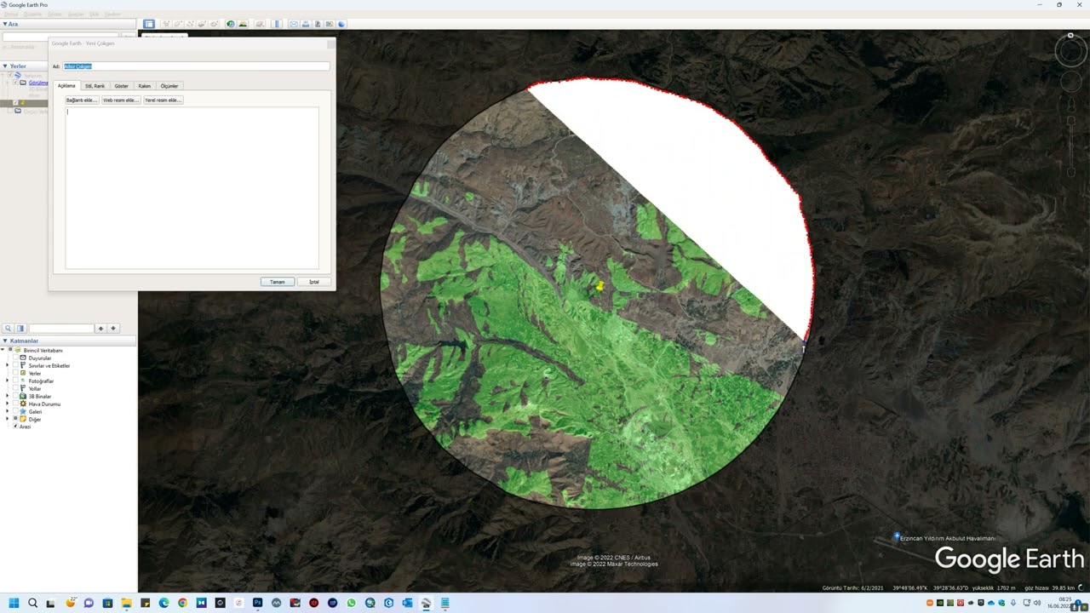Click the Save Image toolbar icon

point(318,24)
